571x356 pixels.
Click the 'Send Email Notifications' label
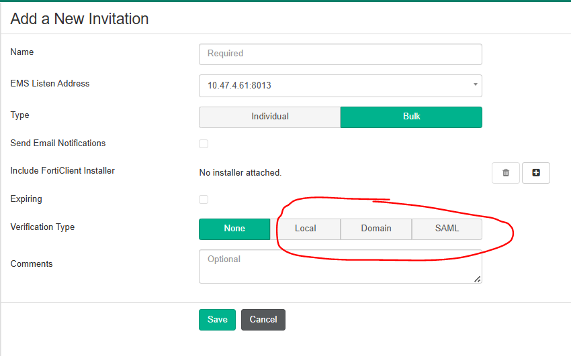click(58, 143)
